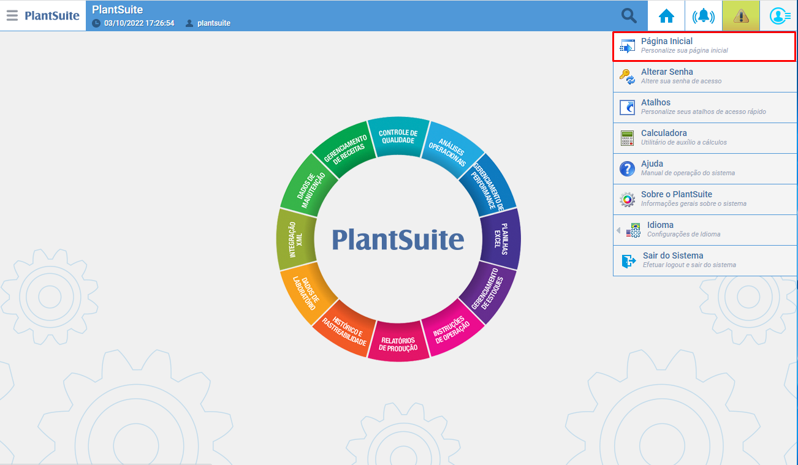Open Integração XML wheel segment
This screenshot has width=798, height=465.
point(296,239)
